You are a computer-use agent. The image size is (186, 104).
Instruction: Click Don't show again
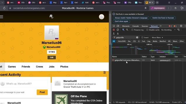click(x=121, y=21)
